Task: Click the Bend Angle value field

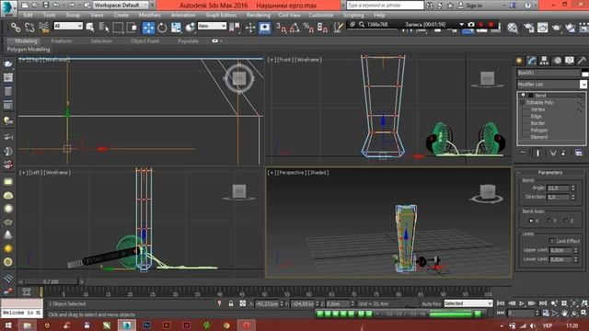Action: point(559,188)
